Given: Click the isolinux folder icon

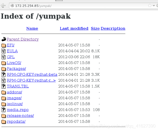Looking at the screenshot, I should pyautogui.click(x=4, y=104).
